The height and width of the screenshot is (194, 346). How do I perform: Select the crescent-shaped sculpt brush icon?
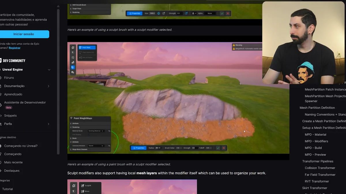click(x=73, y=62)
